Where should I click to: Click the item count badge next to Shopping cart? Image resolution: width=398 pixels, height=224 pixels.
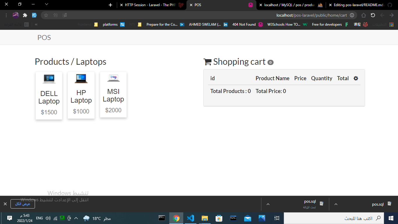pos(270,62)
